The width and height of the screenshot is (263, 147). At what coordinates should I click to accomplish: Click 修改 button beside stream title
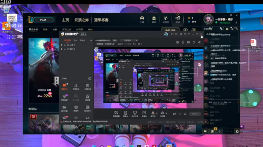tap(115, 40)
